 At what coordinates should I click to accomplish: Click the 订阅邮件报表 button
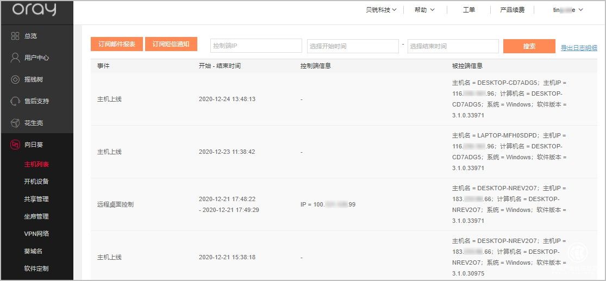(116, 44)
